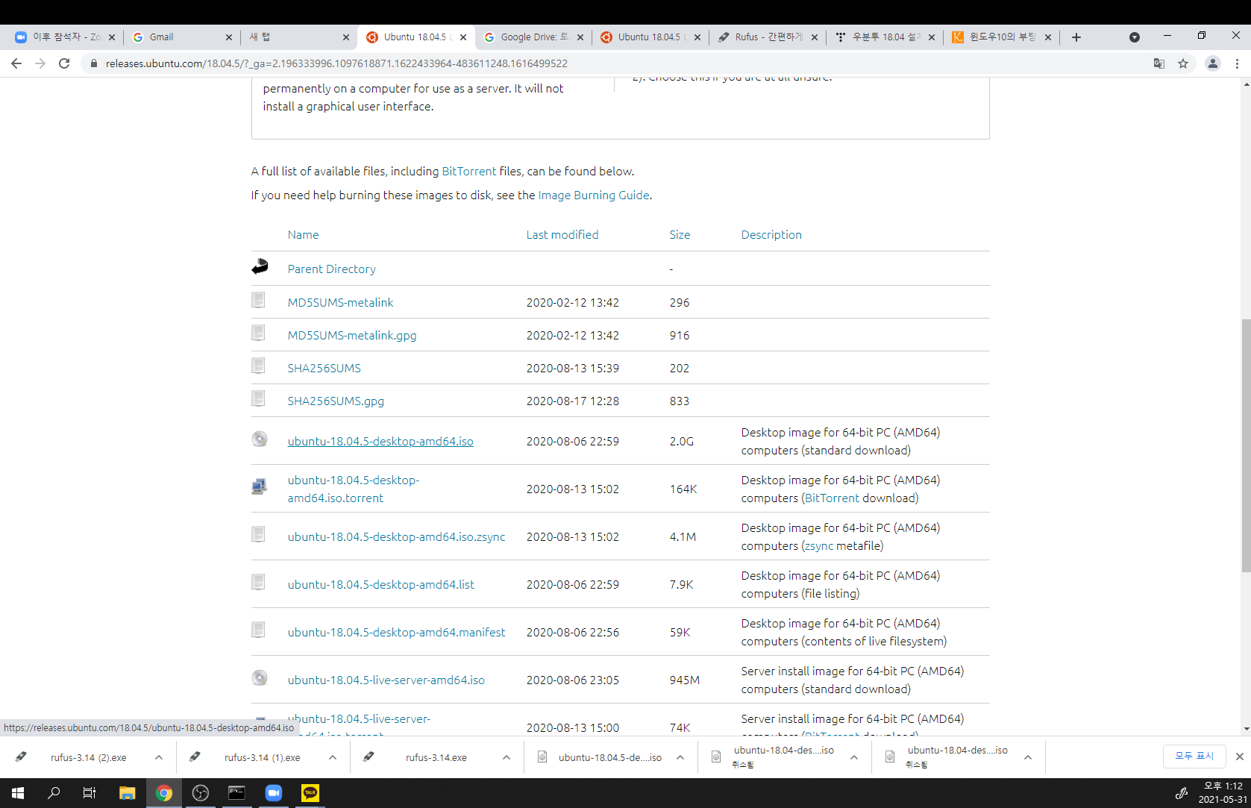The width and height of the screenshot is (1251, 808).
Task: Click the file icon beside SHA256SUMS.gpg
Action: [258, 398]
